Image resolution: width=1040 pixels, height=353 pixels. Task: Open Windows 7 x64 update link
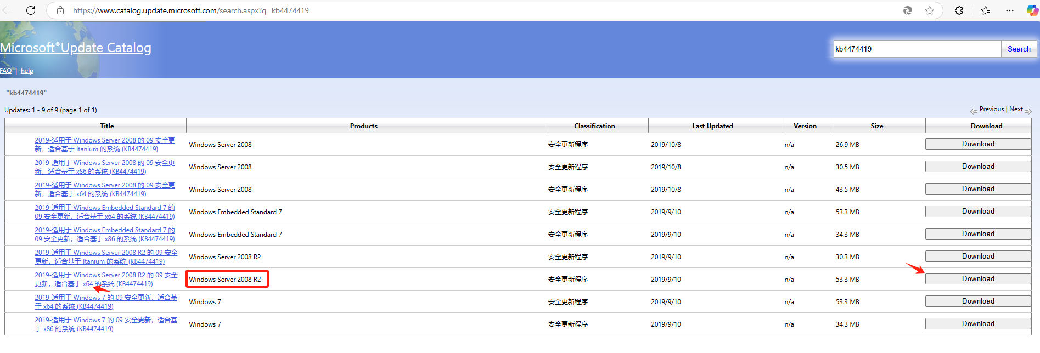(x=106, y=302)
